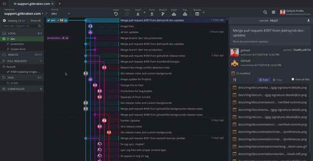Viewport: 313px width, 161px height.
Task: Select the zscaler-error local branch
Action: click(x=22, y=49)
